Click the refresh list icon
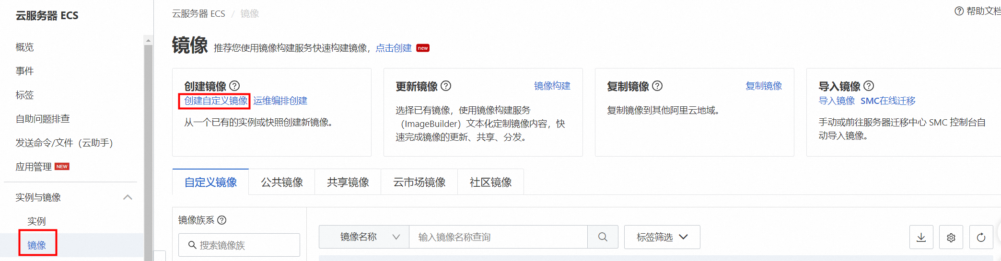Viewport: 1001px width, 261px height. 981,237
